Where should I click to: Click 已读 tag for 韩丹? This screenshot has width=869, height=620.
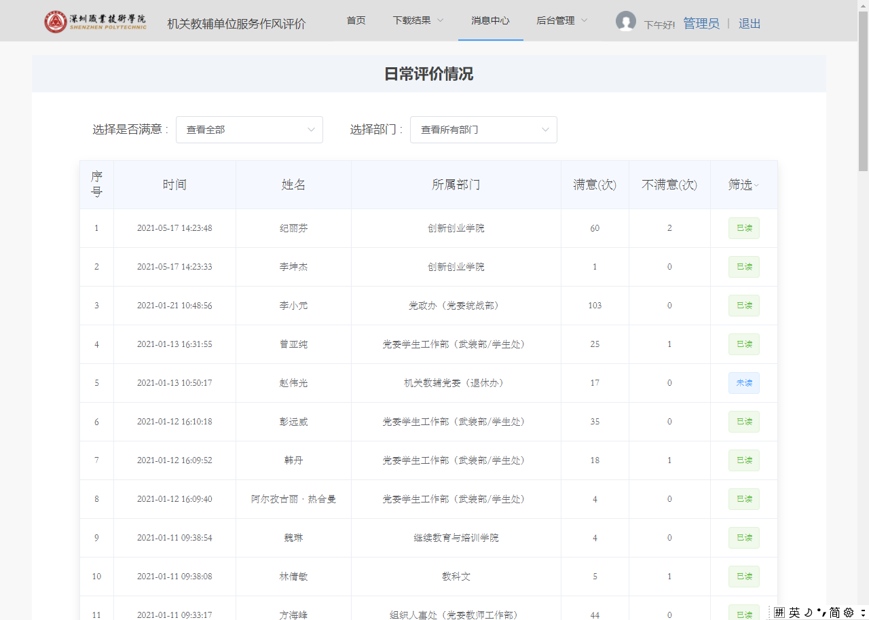pyautogui.click(x=744, y=460)
